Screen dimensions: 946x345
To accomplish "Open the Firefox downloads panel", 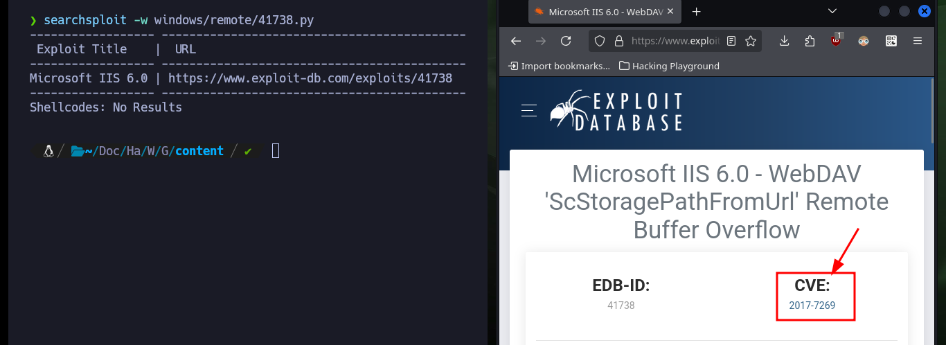I will tap(784, 41).
